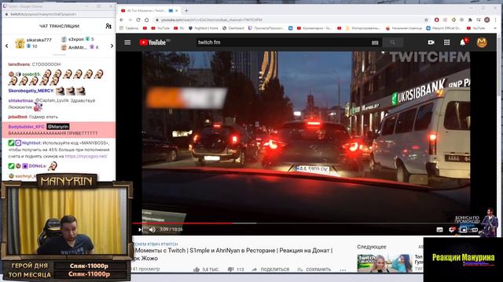Click the browser forward arrow
This screenshot has width=503, height=282.
tap(130, 20)
